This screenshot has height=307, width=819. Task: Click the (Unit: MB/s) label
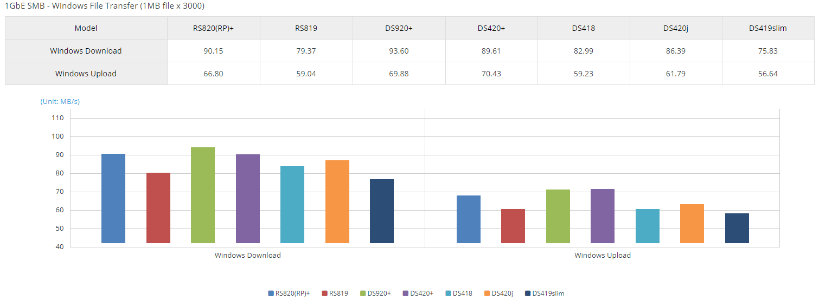point(60,101)
